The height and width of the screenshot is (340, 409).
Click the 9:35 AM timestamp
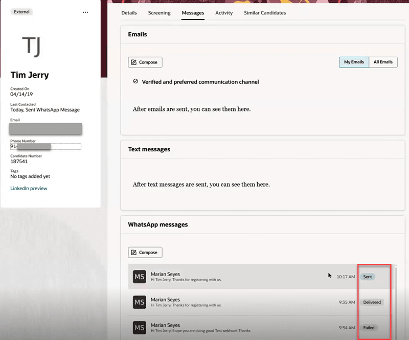(x=347, y=302)
